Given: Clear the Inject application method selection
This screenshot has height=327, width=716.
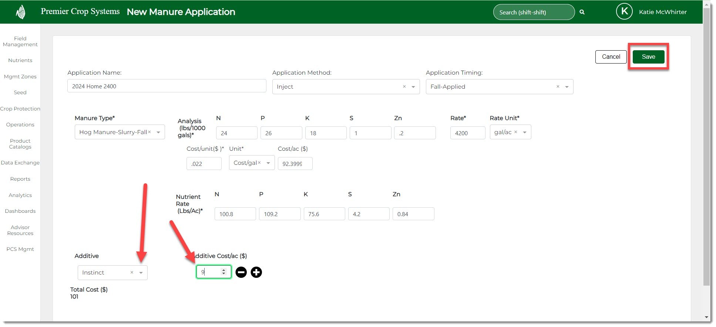Looking at the screenshot, I should (404, 86).
